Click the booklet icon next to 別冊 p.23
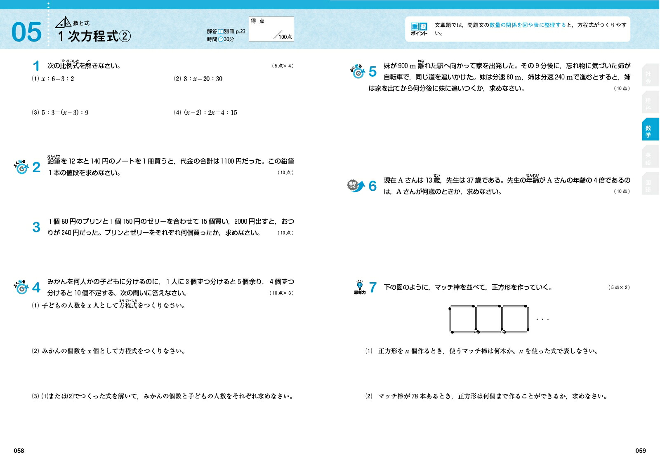The image size is (660, 466). pyautogui.click(x=221, y=31)
